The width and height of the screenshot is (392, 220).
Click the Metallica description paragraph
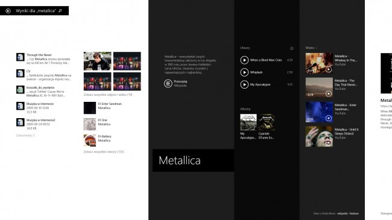190,64
